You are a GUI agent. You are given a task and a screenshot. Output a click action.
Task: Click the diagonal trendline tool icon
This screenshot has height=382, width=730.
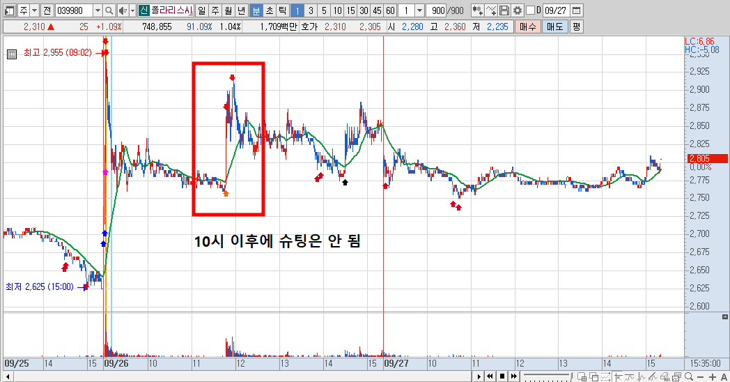(653, 376)
